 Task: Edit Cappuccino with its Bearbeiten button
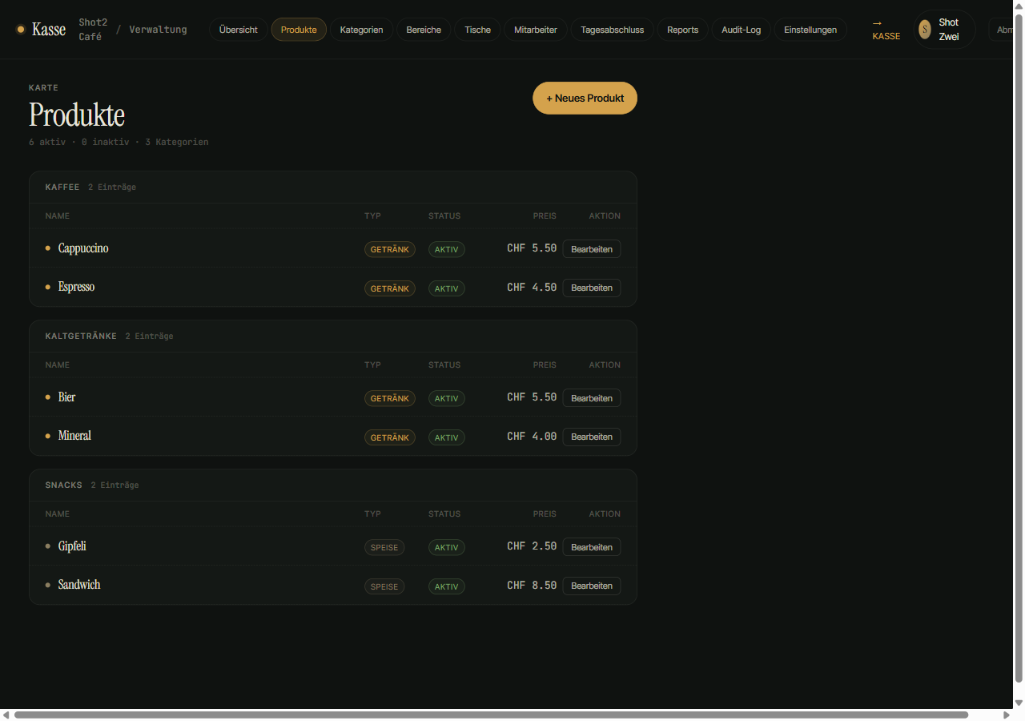tap(592, 249)
